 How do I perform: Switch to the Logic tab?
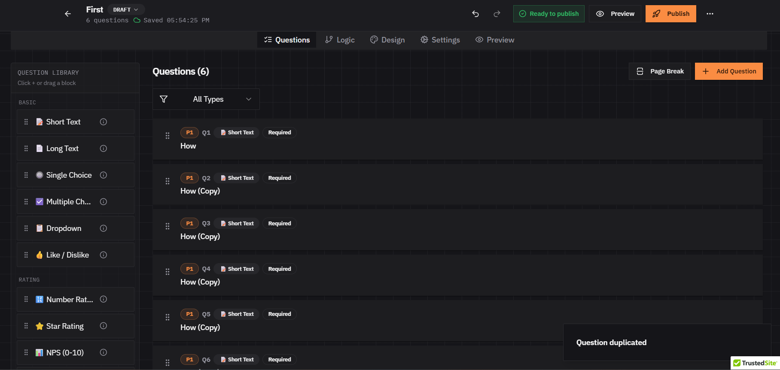point(340,40)
